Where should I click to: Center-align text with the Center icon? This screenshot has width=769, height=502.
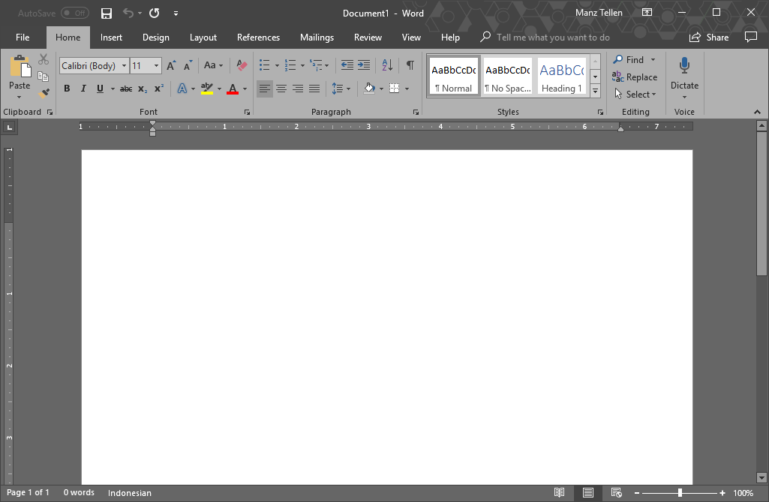pos(281,89)
